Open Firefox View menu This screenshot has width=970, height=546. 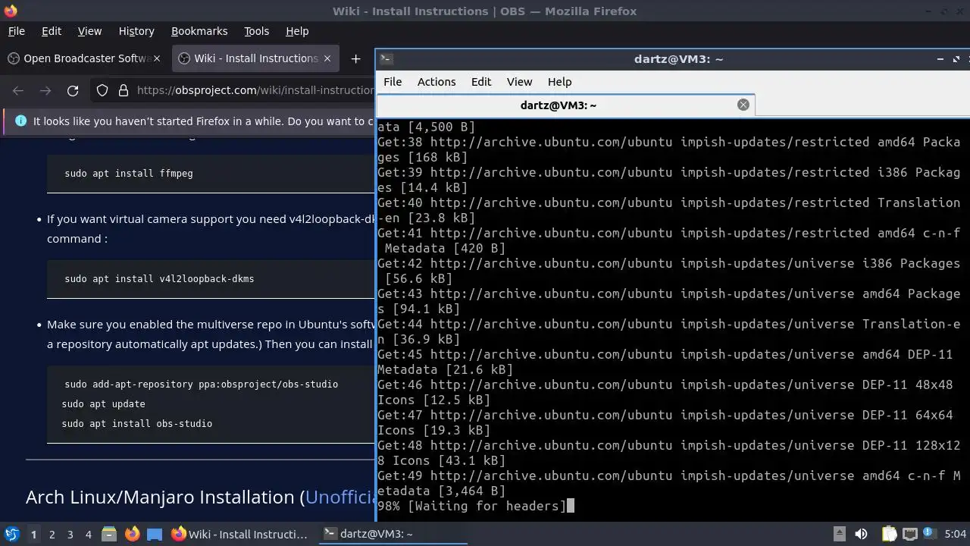point(89,31)
